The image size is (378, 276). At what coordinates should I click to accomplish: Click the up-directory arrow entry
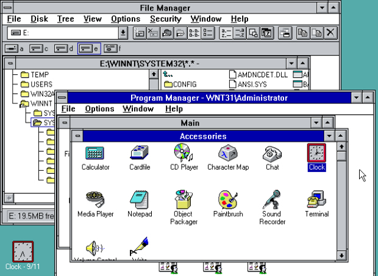click(x=168, y=74)
